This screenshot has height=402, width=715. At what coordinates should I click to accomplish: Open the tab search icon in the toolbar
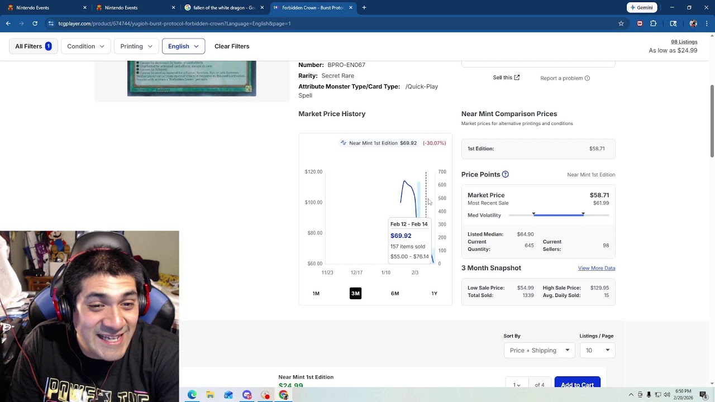coord(673,23)
